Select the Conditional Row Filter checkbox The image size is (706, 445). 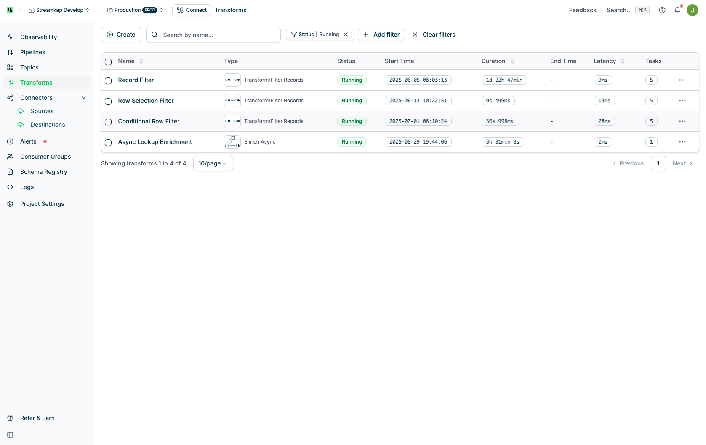[x=108, y=122]
